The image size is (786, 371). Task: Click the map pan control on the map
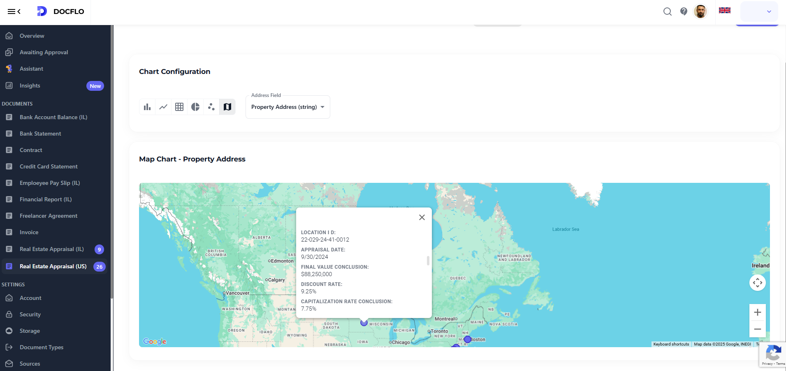(x=758, y=282)
